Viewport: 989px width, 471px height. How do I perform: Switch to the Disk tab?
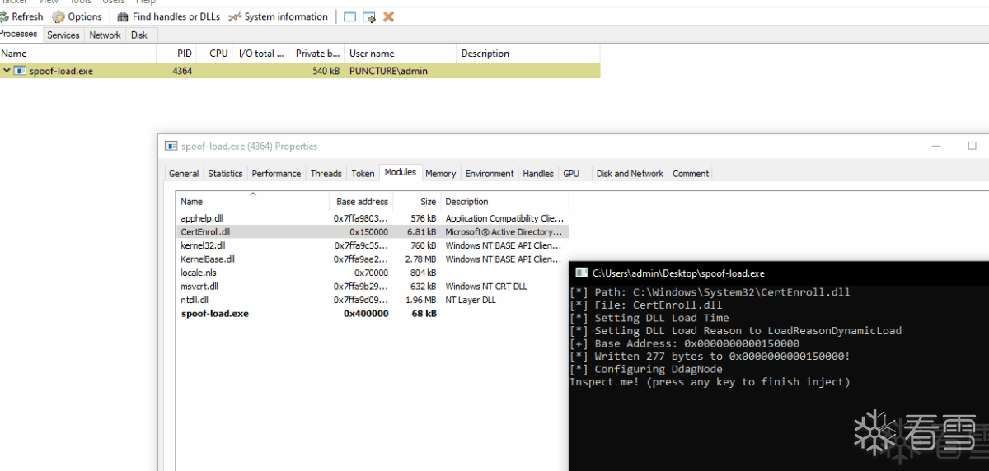click(139, 35)
